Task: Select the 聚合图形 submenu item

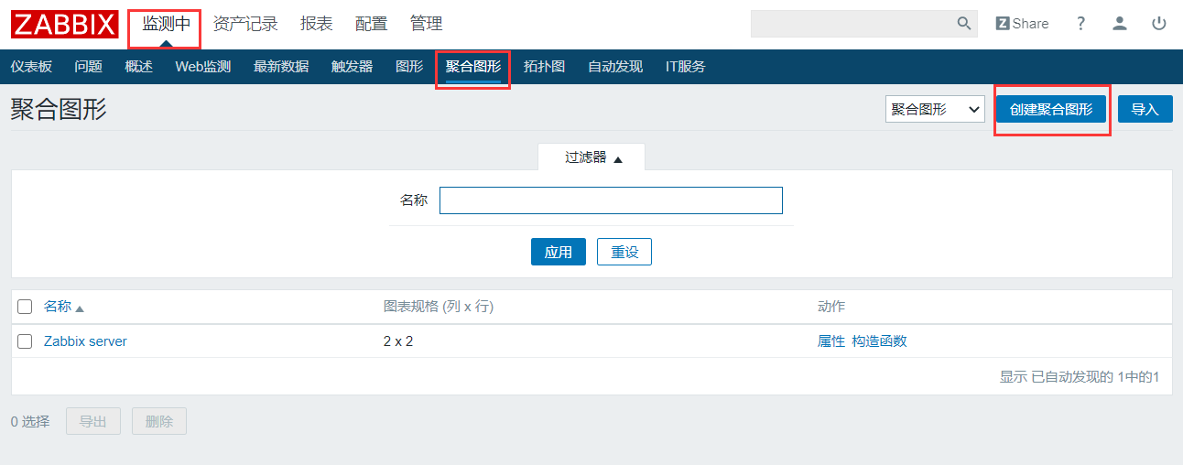Action: tap(473, 67)
